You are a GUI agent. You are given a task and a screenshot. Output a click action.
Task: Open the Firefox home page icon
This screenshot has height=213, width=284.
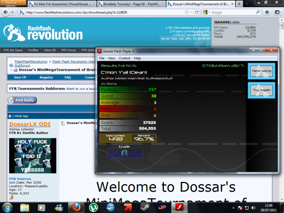[x=267, y=12]
